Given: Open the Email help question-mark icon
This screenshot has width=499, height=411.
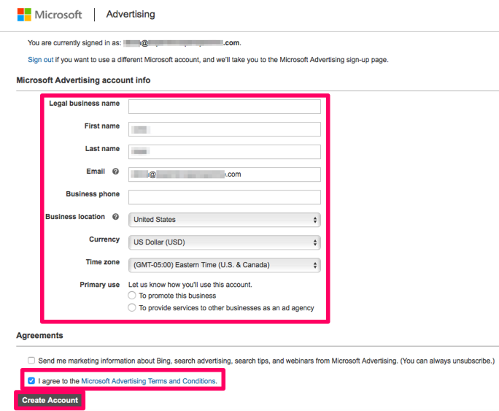Looking at the screenshot, I should coord(115,172).
